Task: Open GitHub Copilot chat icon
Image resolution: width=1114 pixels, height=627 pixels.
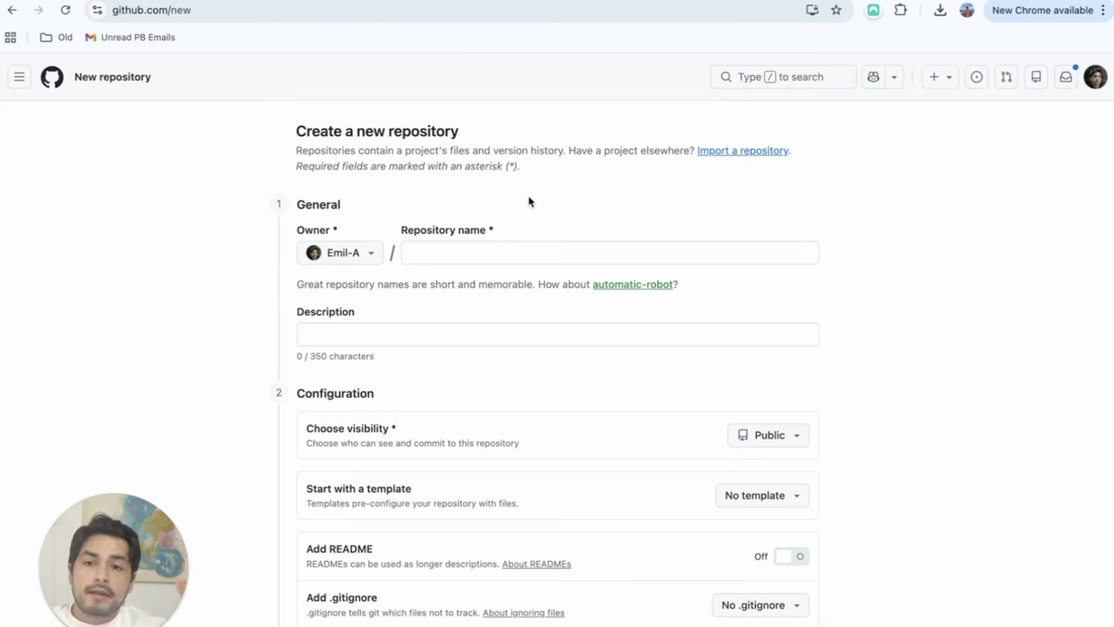Action: pyautogui.click(x=873, y=77)
